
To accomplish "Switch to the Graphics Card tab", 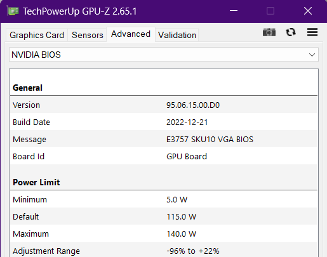I will [x=37, y=35].
